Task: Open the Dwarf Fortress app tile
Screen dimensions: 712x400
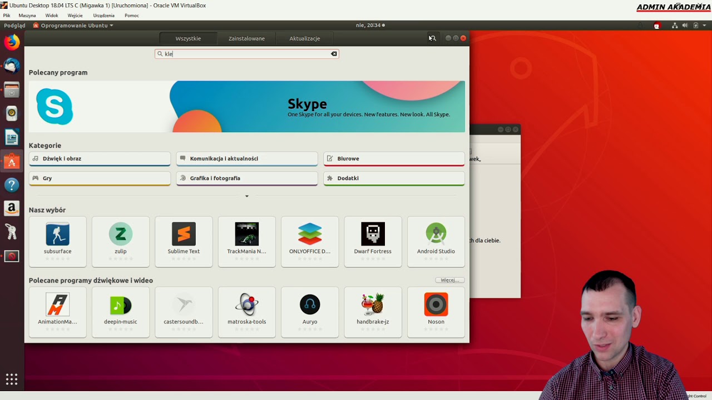Action: (x=373, y=242)
